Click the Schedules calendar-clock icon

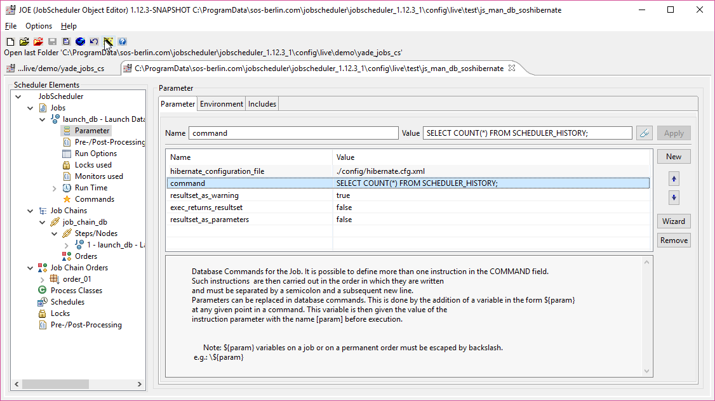pyautogui.click(x=43, y=301)
